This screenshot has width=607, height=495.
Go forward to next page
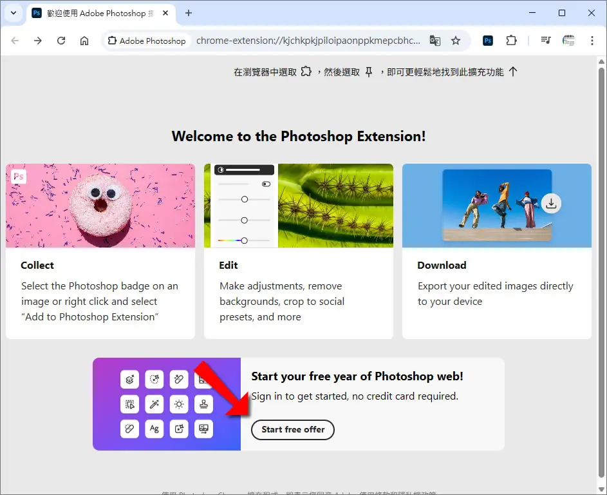(x=38, y=41)
